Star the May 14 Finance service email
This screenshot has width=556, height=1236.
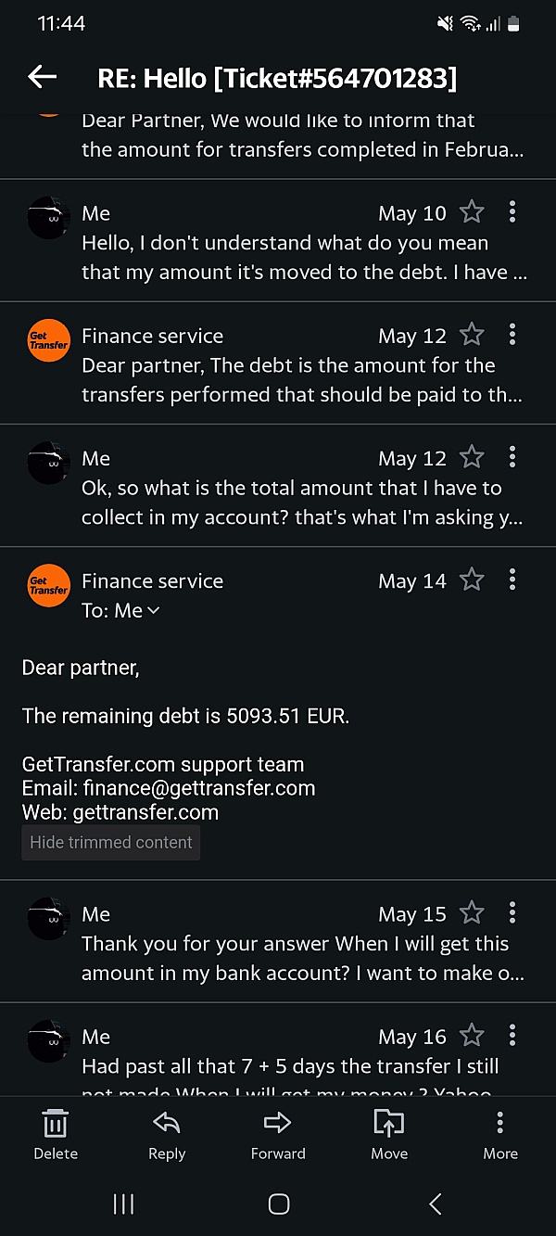tap(472, 580)
